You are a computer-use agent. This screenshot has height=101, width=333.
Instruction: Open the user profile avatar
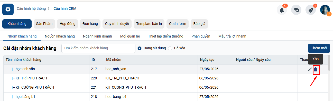tap(325, 10)
